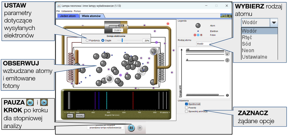Screen dimensions: 288x136
Task: Enable the Spowolnij animację checkbox
Action: (x=187, y=111)
